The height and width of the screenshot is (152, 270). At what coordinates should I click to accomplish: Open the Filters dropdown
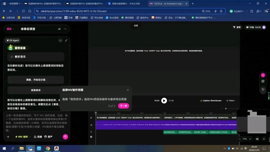coord(231,100)
